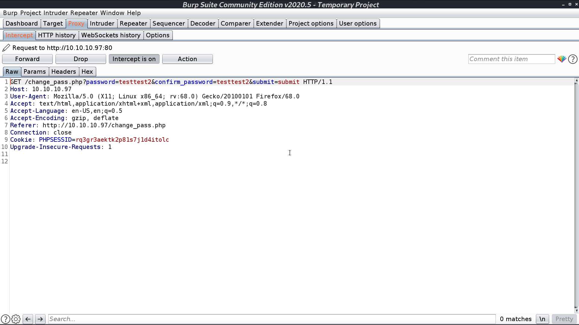579x325 pixels.
Task: Switch to the Dashboard tab
Action: pos(22,23)
